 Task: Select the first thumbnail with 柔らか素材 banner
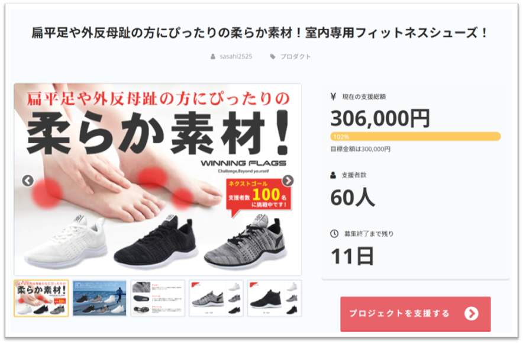coord(41,298)
